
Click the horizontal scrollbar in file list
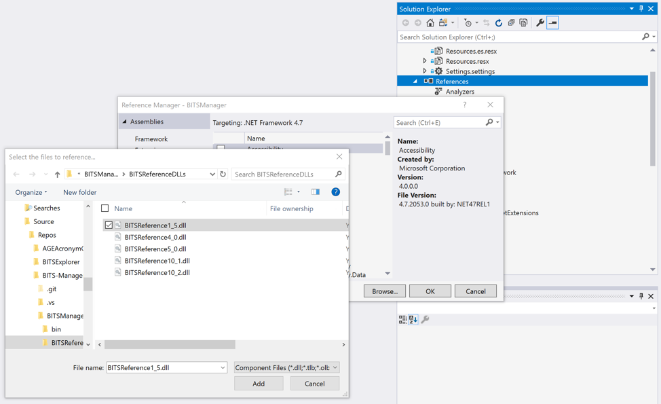click(x=170, y=344)
